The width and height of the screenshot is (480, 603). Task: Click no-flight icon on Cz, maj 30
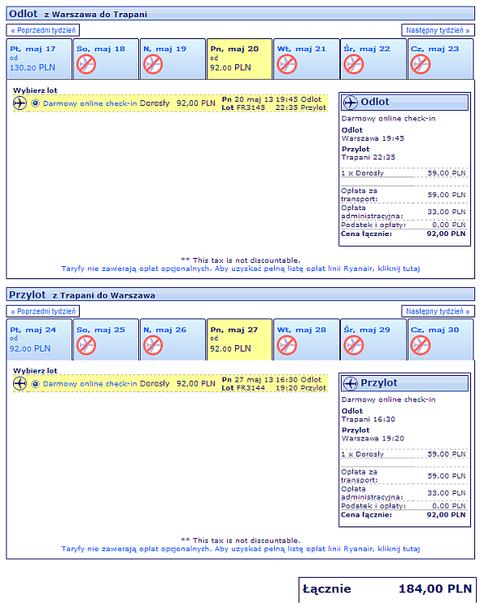coord(421,345)
